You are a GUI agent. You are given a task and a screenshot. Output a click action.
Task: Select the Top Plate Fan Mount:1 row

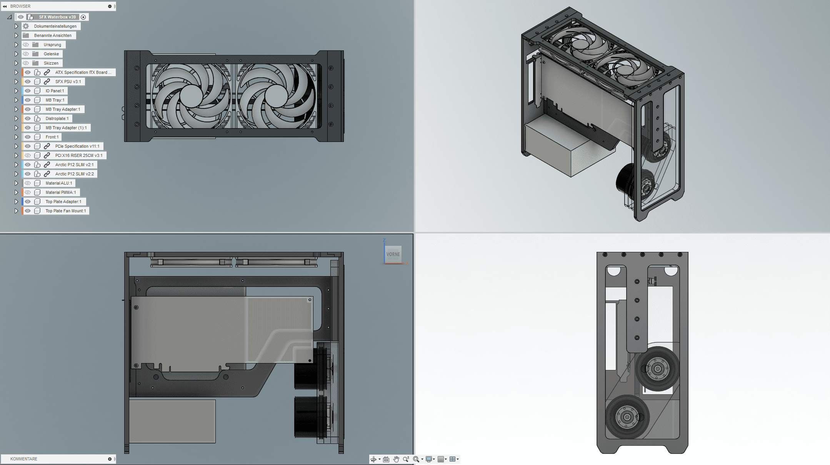click(x=55, y=211)
